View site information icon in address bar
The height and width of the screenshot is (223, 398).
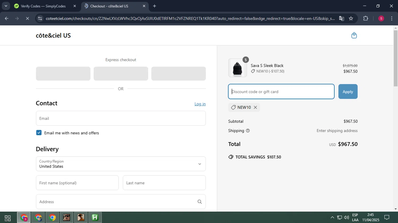click(x=40, y=19)
